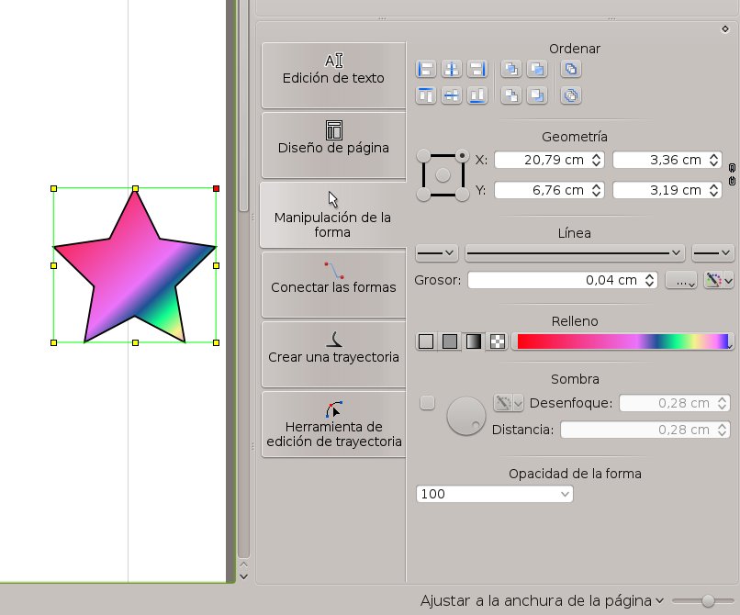Open the line end marker dropdown
Screen dimensions: 740x615
(x=713, y=253)
